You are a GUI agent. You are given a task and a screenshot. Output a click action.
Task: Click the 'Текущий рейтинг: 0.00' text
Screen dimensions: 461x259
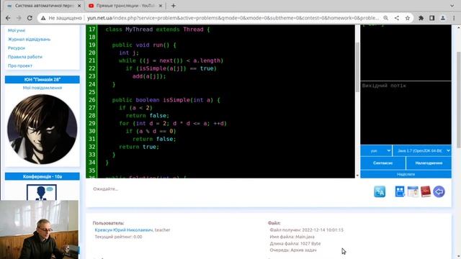[x=118, y=237]
